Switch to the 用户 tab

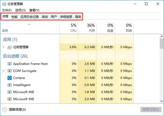(x=54, y=17)
